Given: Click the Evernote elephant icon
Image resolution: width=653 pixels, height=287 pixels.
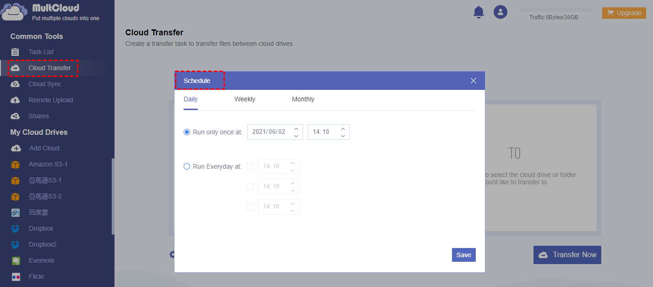Looking at the screenshot, I should (x=16, y=261).
